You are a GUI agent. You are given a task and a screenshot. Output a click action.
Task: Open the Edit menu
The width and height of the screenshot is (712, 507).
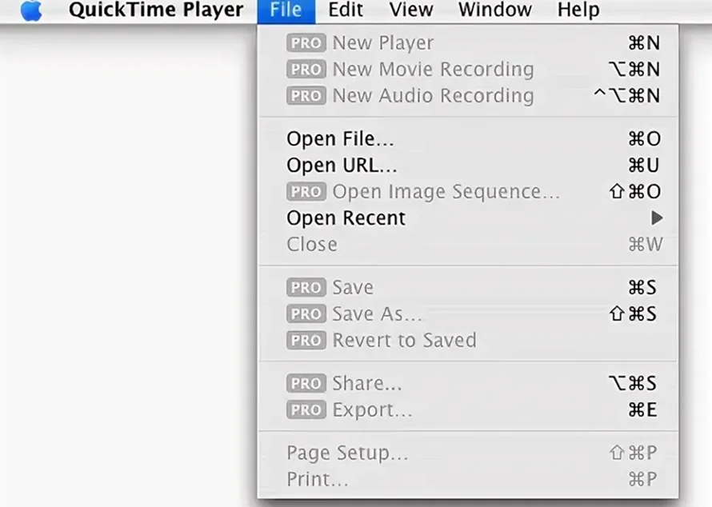pos(346,10)
